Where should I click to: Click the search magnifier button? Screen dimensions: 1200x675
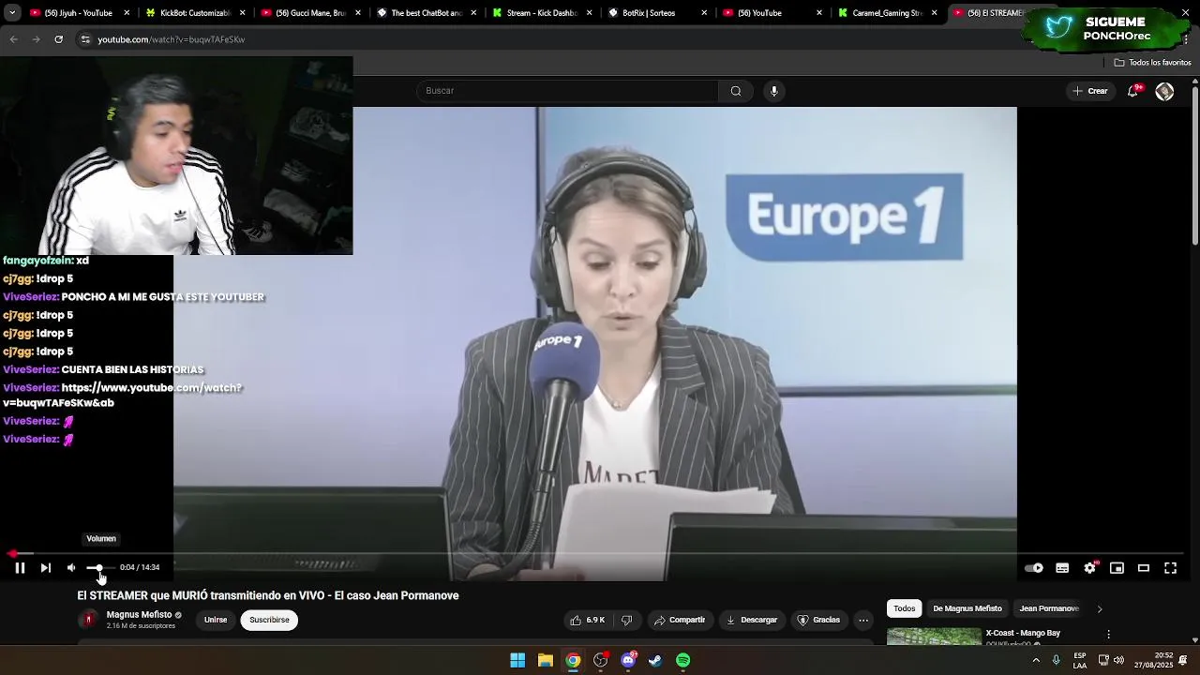click(736, 91)
